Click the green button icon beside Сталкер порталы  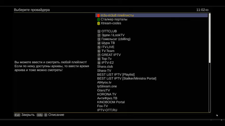(x=99, y=19)
